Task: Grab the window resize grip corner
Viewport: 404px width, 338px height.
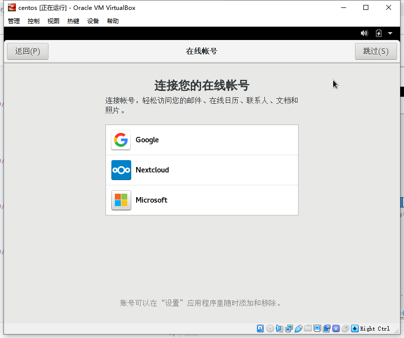Action: (397, 331)
